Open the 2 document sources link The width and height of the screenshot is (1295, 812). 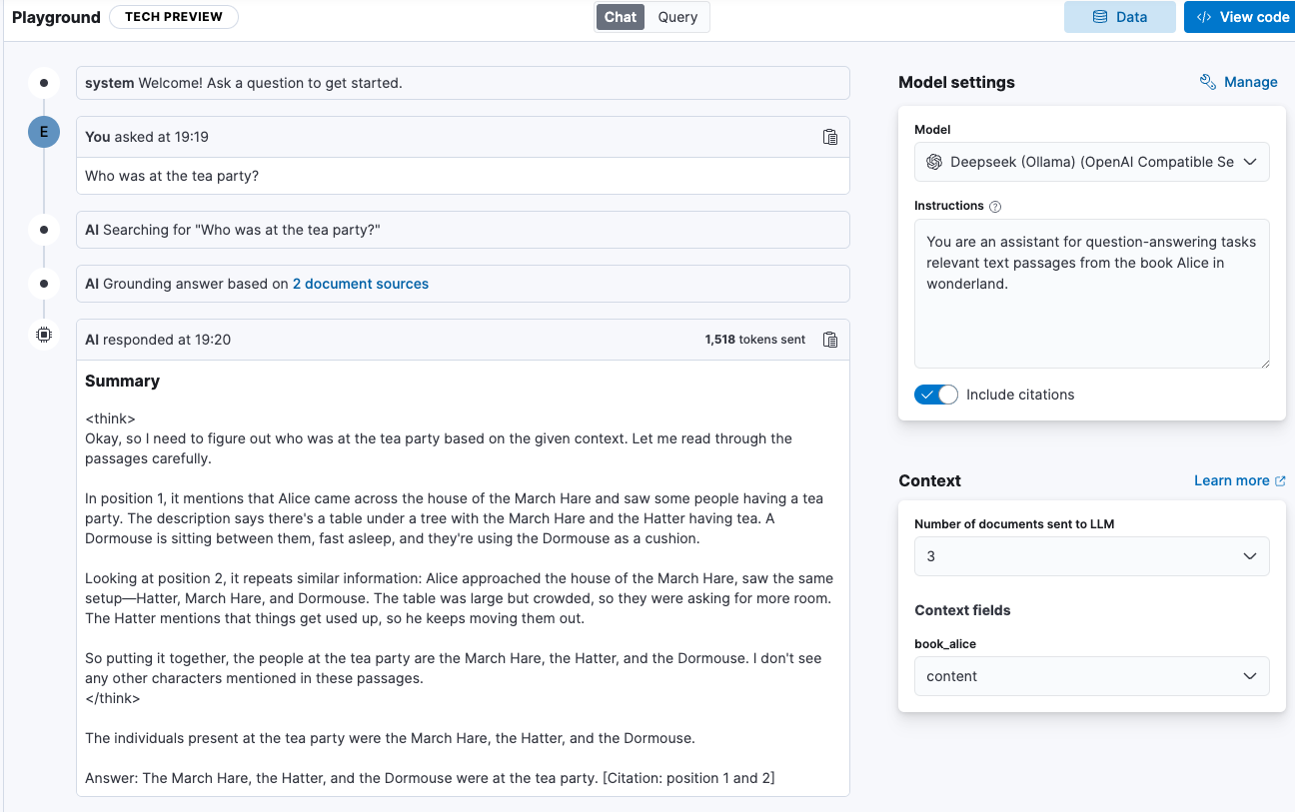361,284
